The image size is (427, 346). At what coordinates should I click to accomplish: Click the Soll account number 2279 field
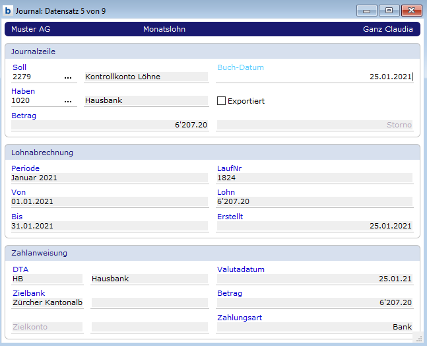[36, 77]
